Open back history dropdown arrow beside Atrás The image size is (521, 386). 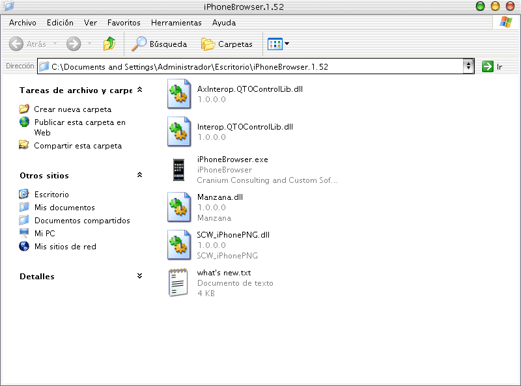(x=55, y=44)
